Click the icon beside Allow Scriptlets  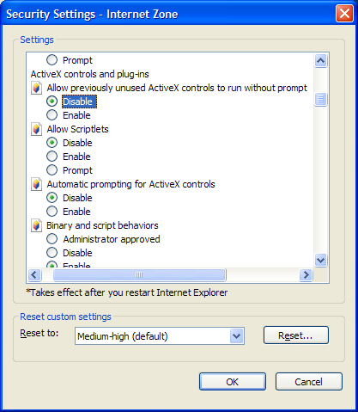click(36, 129)
